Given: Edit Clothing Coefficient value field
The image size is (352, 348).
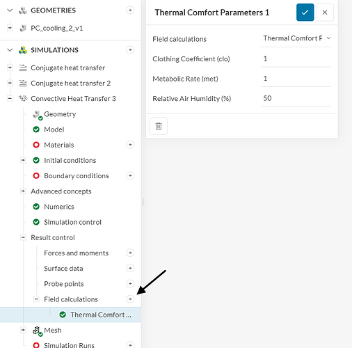Looking at the screenshot, I should pyautogui.click(x=296, y=59).
